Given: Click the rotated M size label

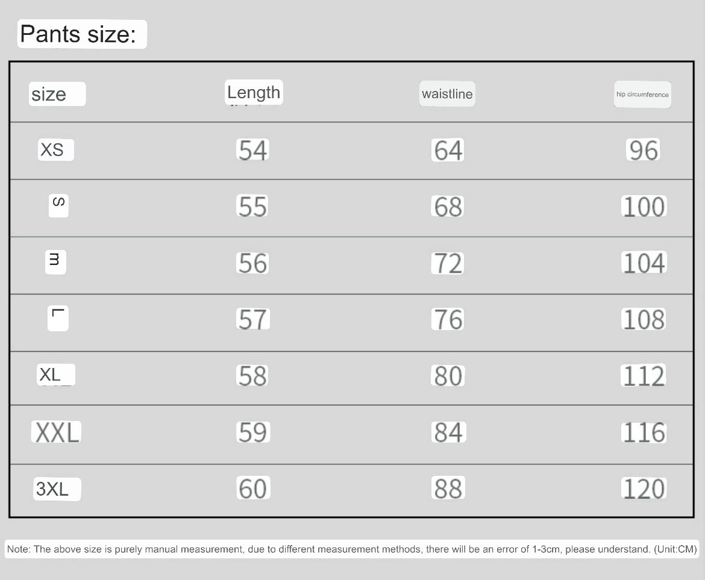Looking at the screenshot, I should [x=55, y=263].
